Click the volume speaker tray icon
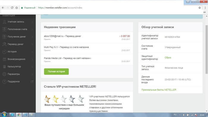This screenshot has width=208, height=117. (x=184, y=115)
